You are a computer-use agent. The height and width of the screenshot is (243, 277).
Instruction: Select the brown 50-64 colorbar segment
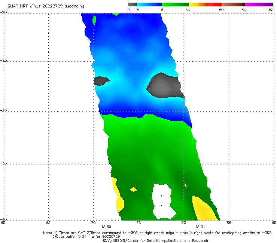pos(233,4)
